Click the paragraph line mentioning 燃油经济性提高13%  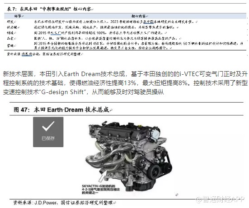coord(125,83)
